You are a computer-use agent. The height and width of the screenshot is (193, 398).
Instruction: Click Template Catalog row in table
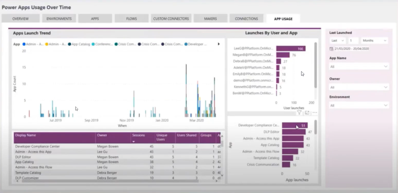117,172
